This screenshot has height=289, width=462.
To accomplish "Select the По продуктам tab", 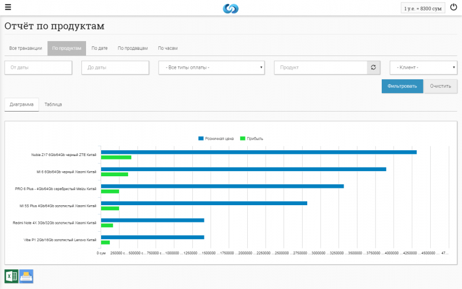I will pos(66,48).
